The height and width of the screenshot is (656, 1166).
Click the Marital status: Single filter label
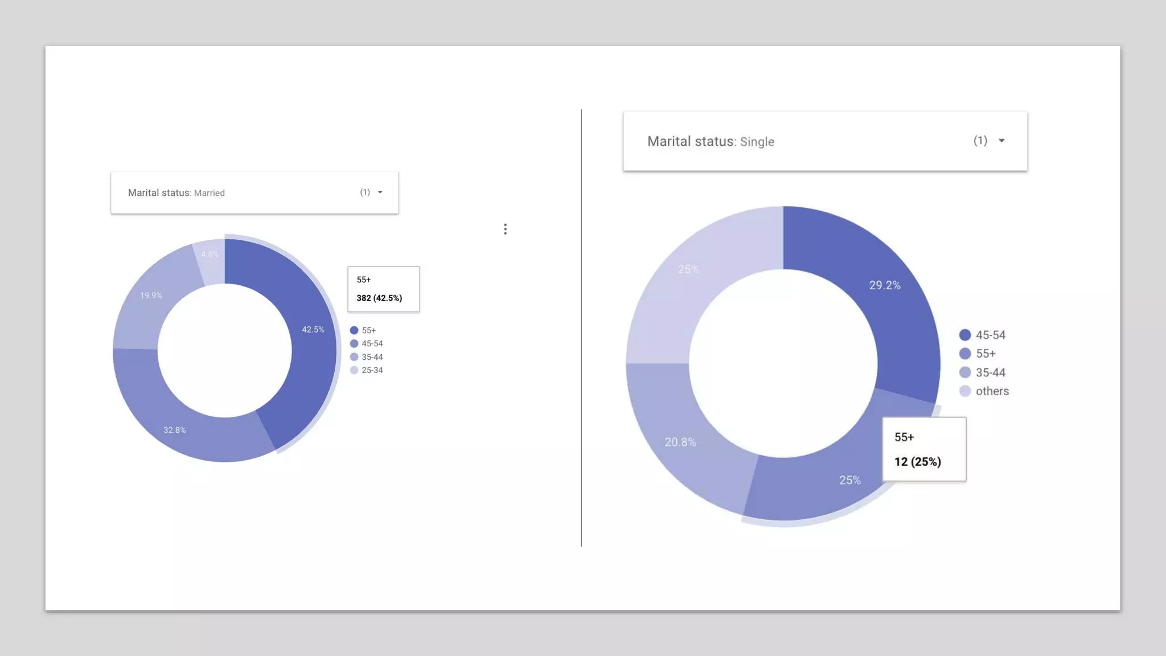pos(711,141)
